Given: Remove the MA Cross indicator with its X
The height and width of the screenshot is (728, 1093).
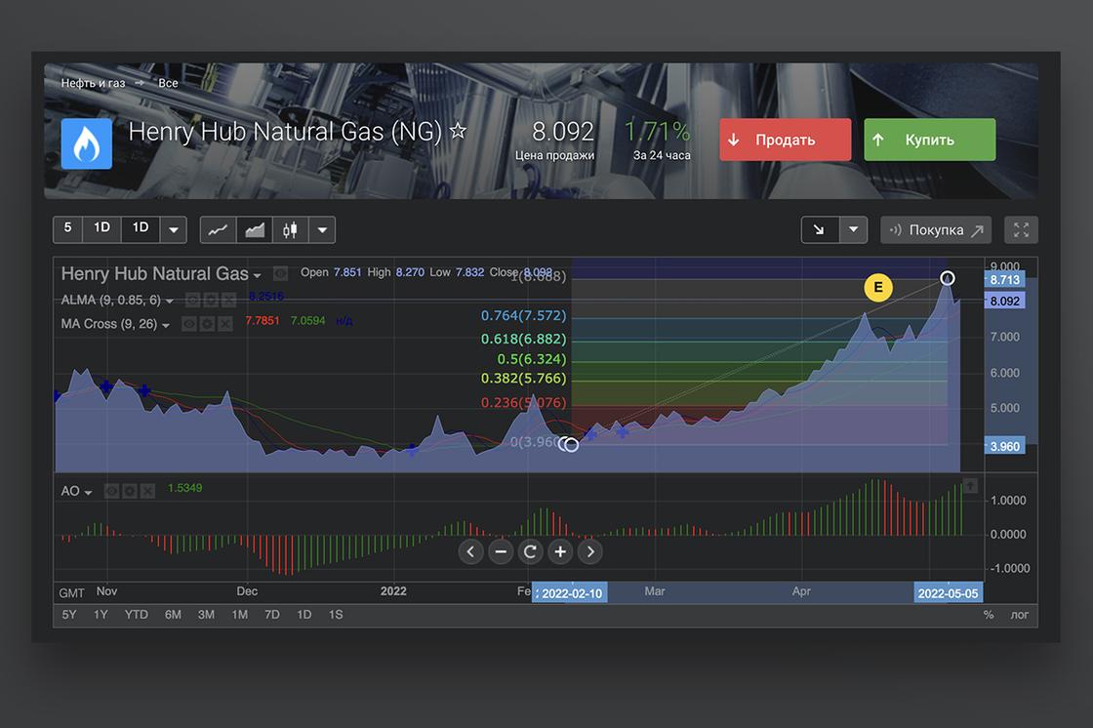Looking at the screenshot, I should tap(224, 324).
